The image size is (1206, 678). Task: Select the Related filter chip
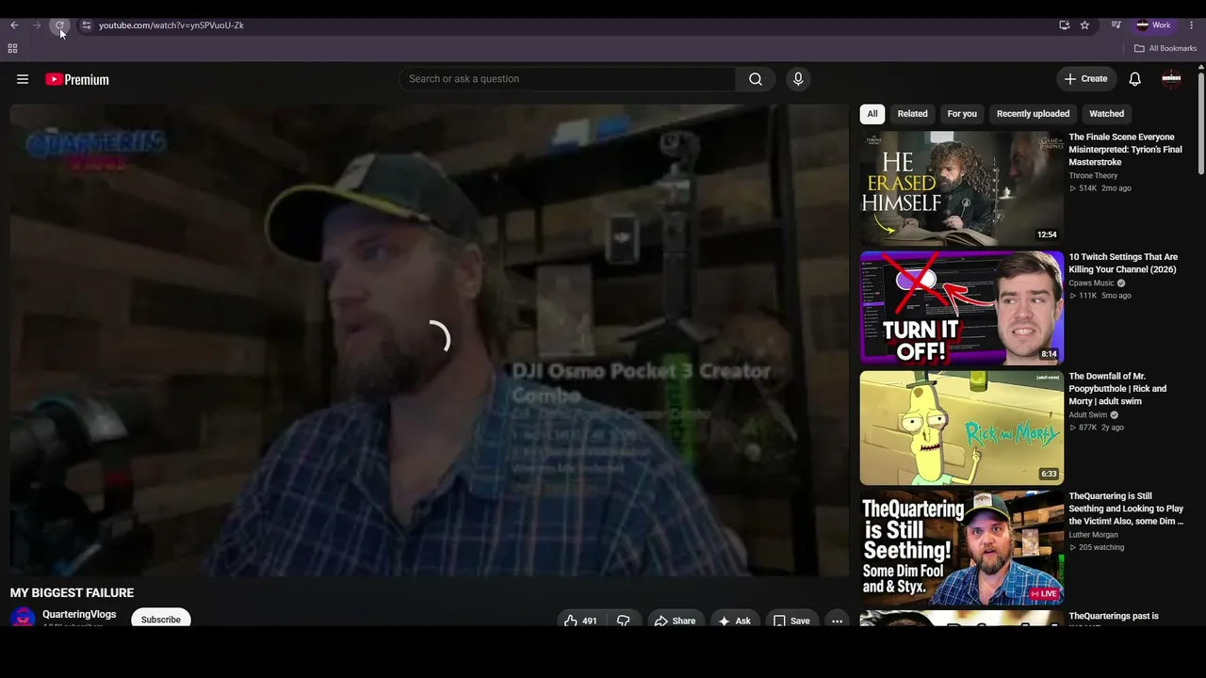click(x=912, y=114)
